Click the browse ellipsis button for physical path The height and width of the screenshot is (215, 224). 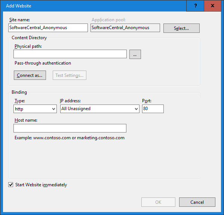(x=135, y=54)
